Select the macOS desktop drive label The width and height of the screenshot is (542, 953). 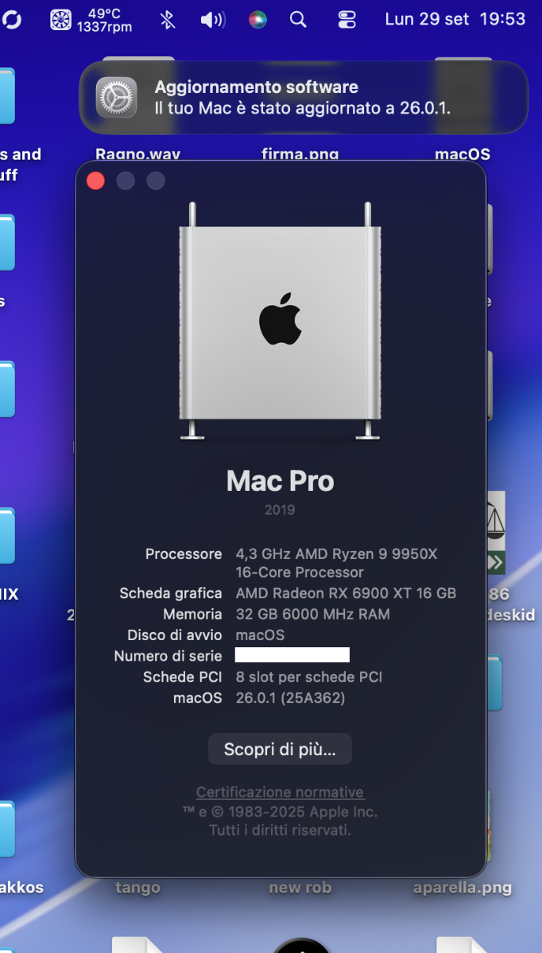(463, 154)
